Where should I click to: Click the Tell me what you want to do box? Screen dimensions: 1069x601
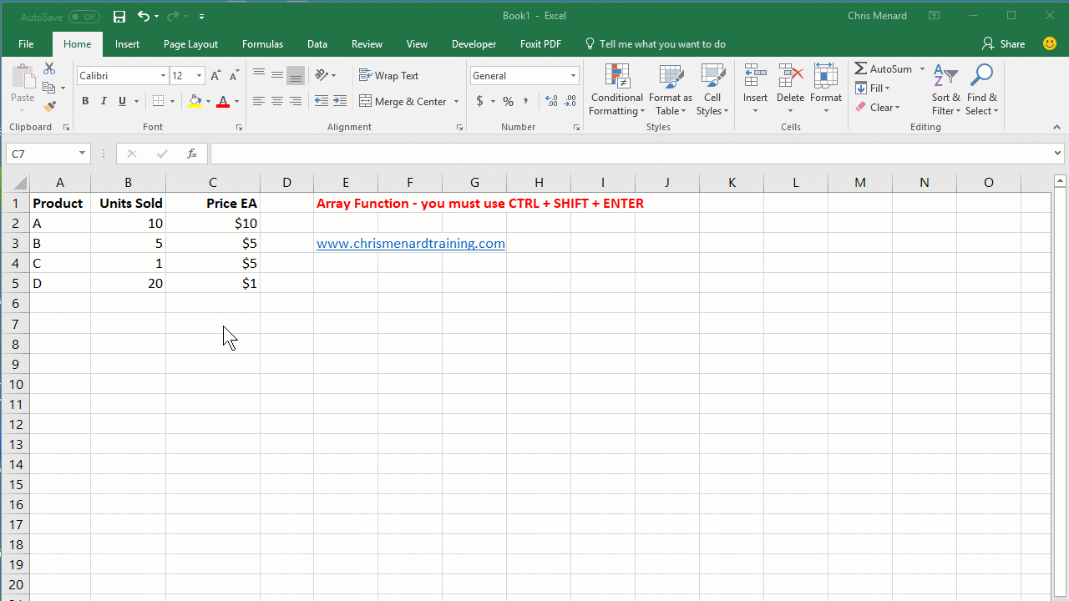[x=656, y=44]
